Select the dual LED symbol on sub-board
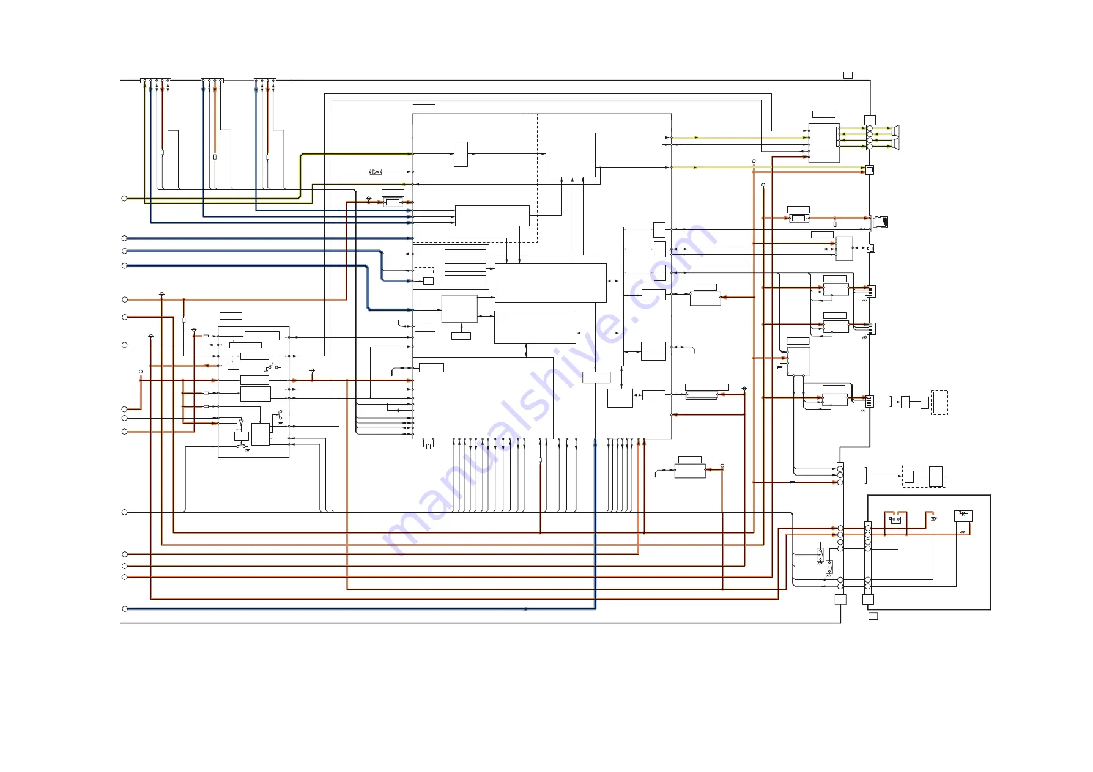 [x=895, y=520]
